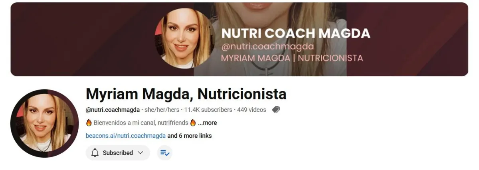
Task: Click the notification bell icon on Subscribed
Action: [95, 153]
